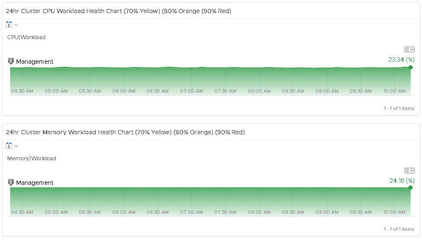The height and width of the screenshot is (241, 422).
Task: Click the 24hr Cluster Memory Workload Health Chart title
Action: tap(125, 132)
